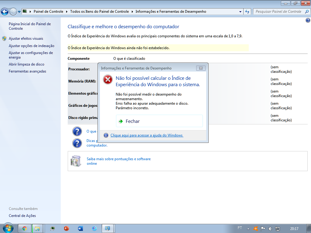Open the blue swirl browser taskbar icon
311x233 pixels.
click(94, 228)
